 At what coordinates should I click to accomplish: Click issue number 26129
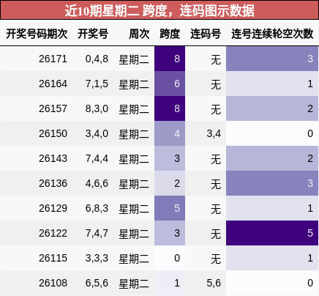53,208
